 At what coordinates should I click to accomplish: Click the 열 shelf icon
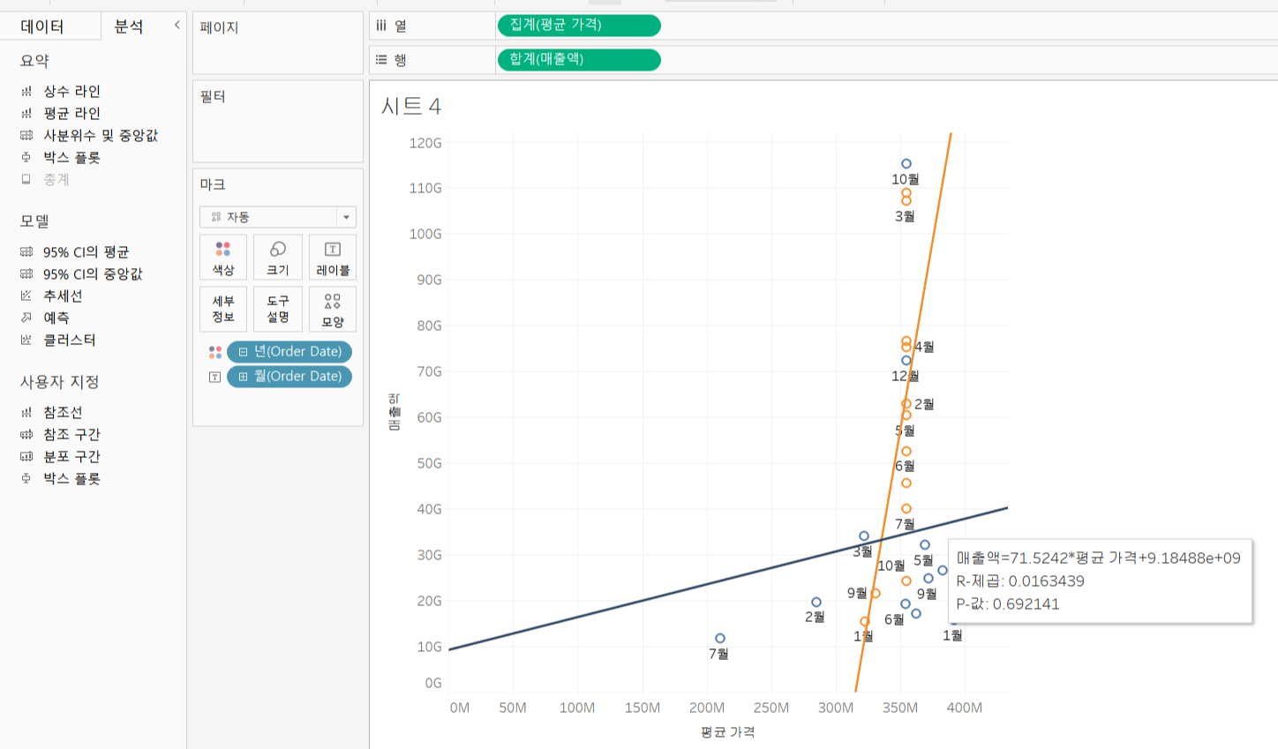tap(381, 26)
